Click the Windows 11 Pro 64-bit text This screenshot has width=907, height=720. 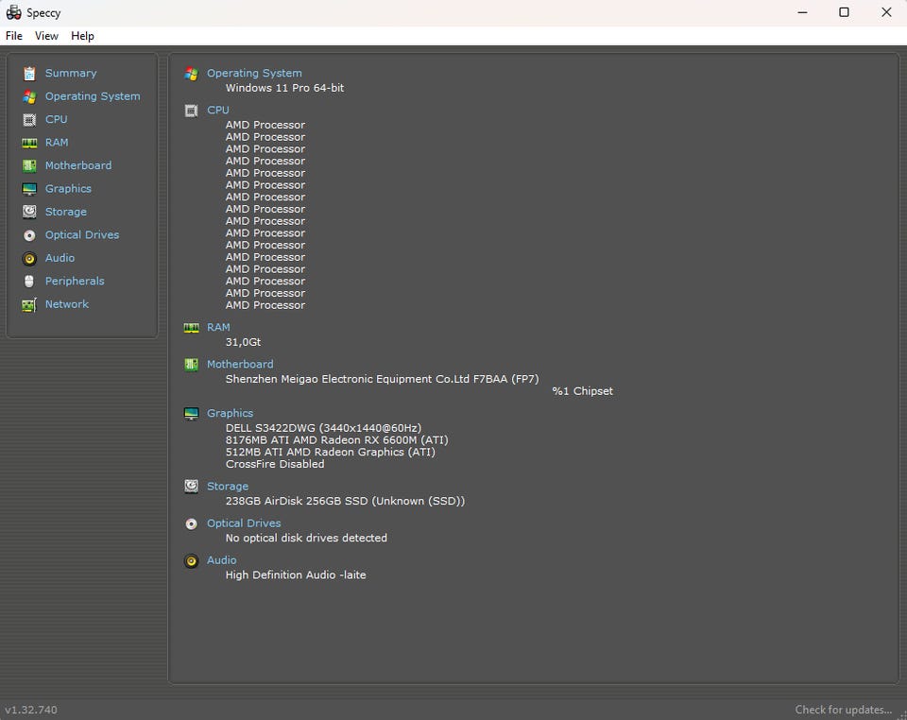[284, 88]
